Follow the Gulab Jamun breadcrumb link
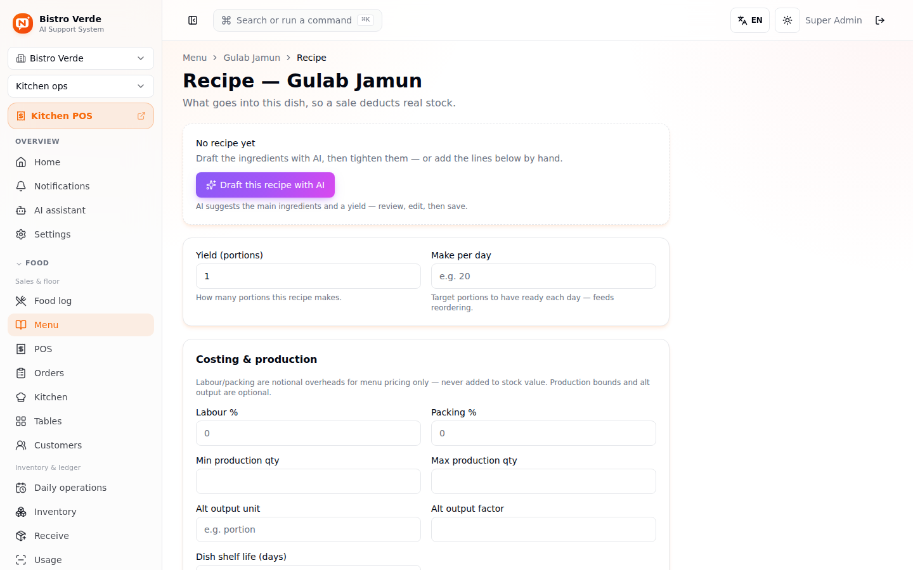The height and width of the screenshot is (570, 913). 252,58
